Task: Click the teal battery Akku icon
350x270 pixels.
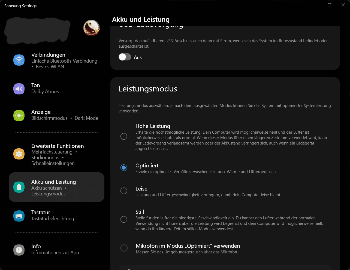Action: [19, 187]
